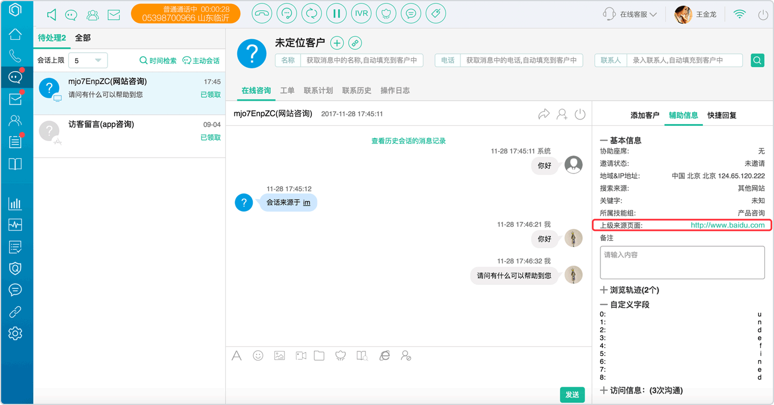The width and height of the screenshot is (774, 405).
Task: Toggle the speaker mute icon
Action: [52, 15]
